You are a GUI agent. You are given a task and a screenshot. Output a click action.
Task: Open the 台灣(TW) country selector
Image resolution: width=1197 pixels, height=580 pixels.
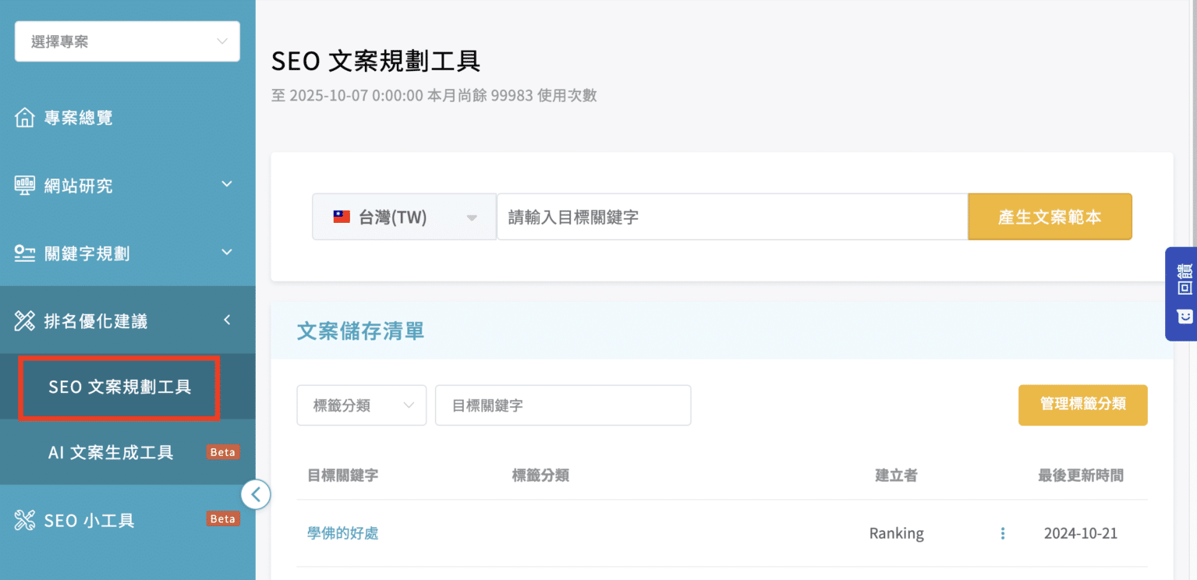click(x=404, y=217)
